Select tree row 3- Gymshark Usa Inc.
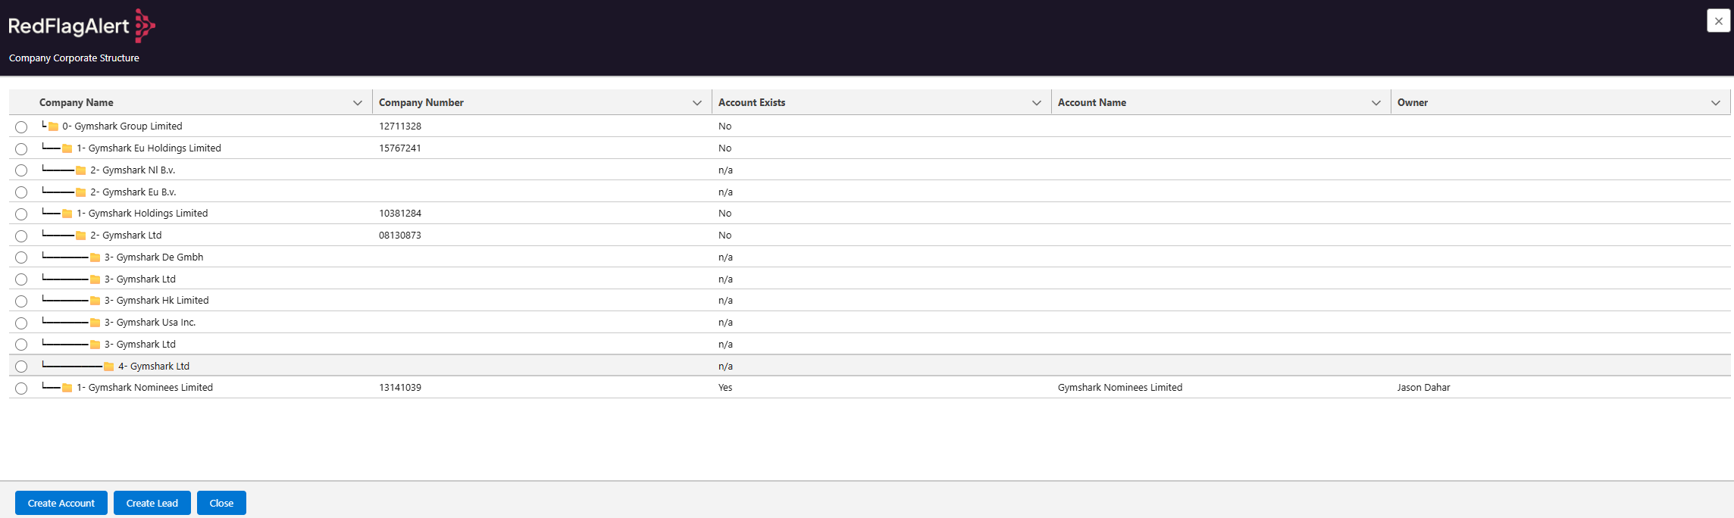Screen dimensions: 1734x518 pos(870,323)
